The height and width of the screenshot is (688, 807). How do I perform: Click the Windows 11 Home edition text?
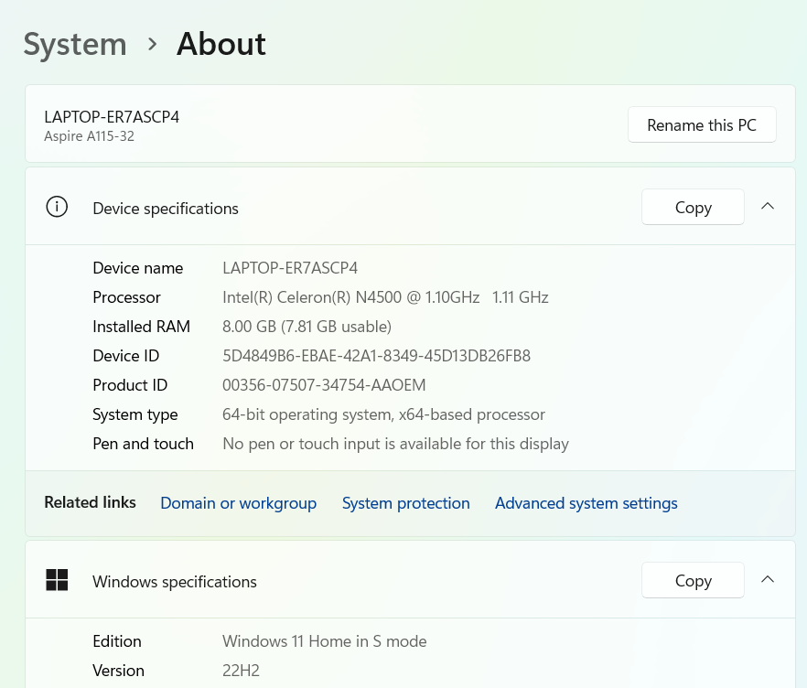click(324, 641)
